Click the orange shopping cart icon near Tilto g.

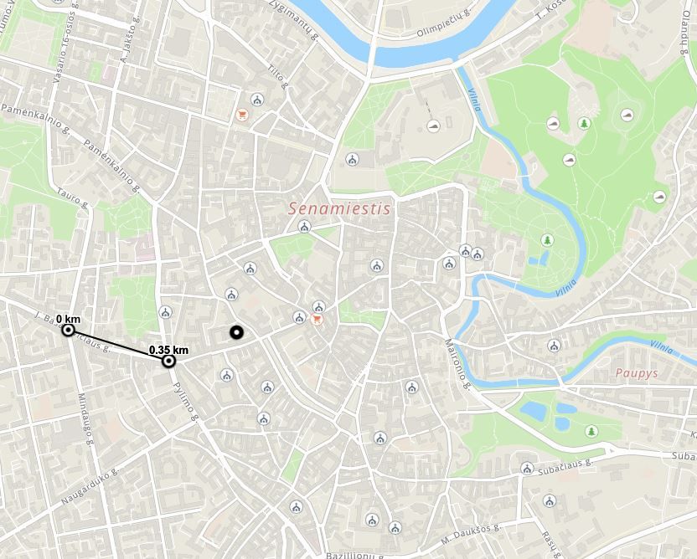tap(242, 115)
